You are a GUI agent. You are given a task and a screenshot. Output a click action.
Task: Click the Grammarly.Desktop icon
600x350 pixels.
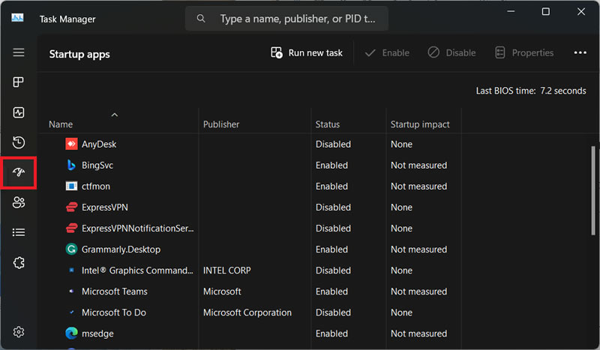(71, 249)
